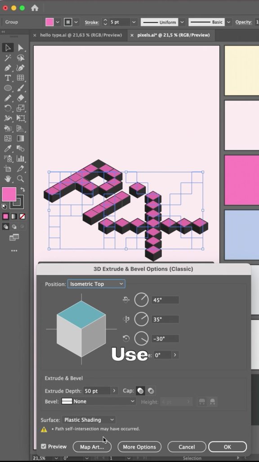The width and height of the screenshot is (259, 462).
Task: Change screen mode in the toolbar
Action: tap(14, 237)
